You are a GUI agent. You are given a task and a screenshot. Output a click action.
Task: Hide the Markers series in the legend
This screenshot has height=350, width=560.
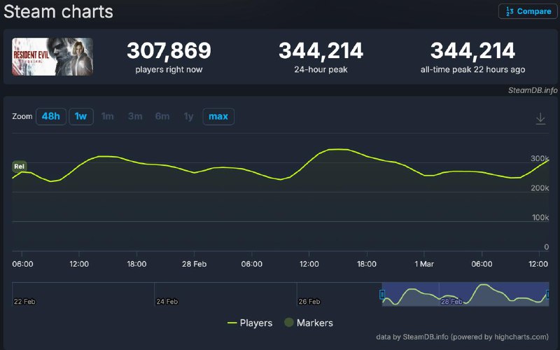coord(308,323)
